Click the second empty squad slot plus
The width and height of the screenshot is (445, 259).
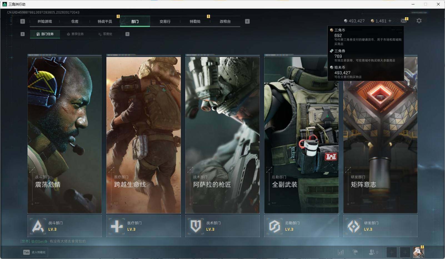[x=405, y=252]
